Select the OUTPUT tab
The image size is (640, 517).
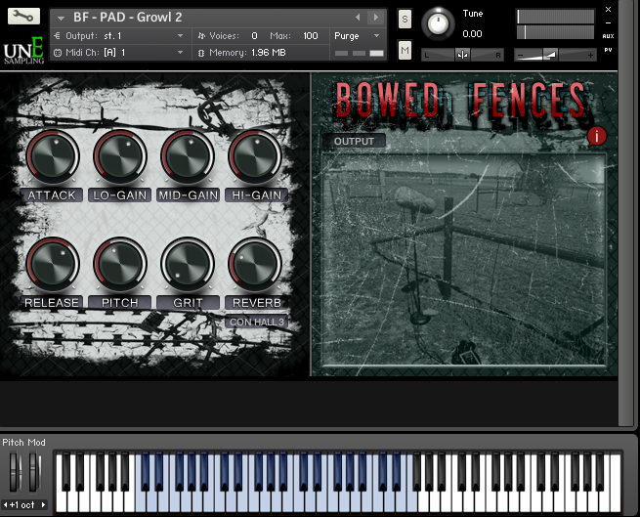[354, 142]
